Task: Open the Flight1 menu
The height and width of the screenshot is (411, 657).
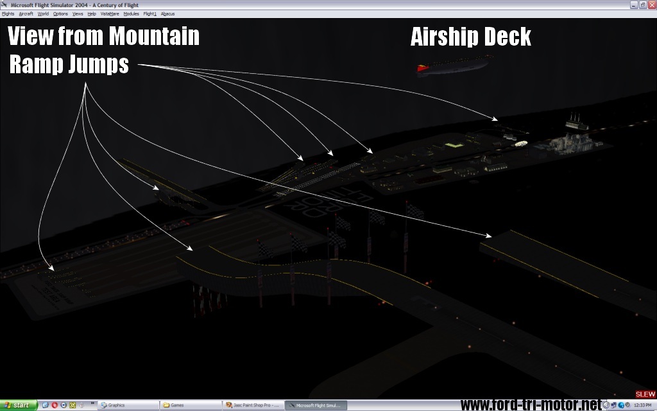Action: coord(150,14)
